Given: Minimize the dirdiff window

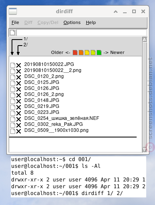Looking at the screenshot, I should pyautogui.click(x=125, y=12).
